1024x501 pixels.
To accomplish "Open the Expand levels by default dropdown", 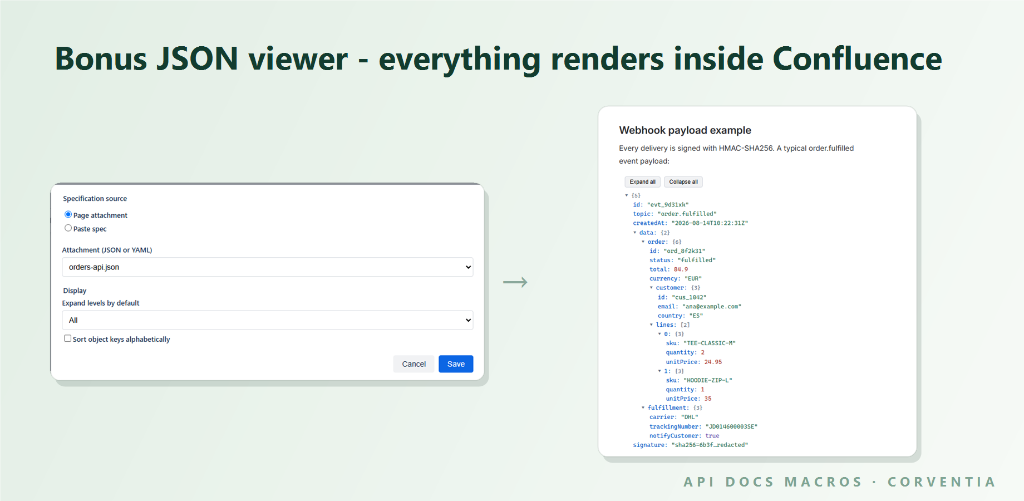I will click(x=268, y=320).
